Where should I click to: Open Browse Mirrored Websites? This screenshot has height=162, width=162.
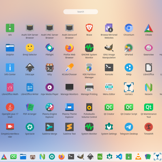coord(109,28)
